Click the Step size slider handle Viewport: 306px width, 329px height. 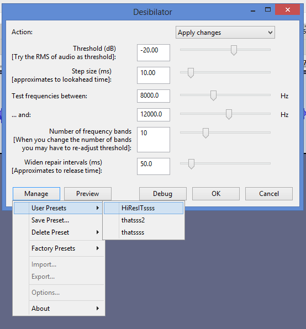(x=191, y=73)
